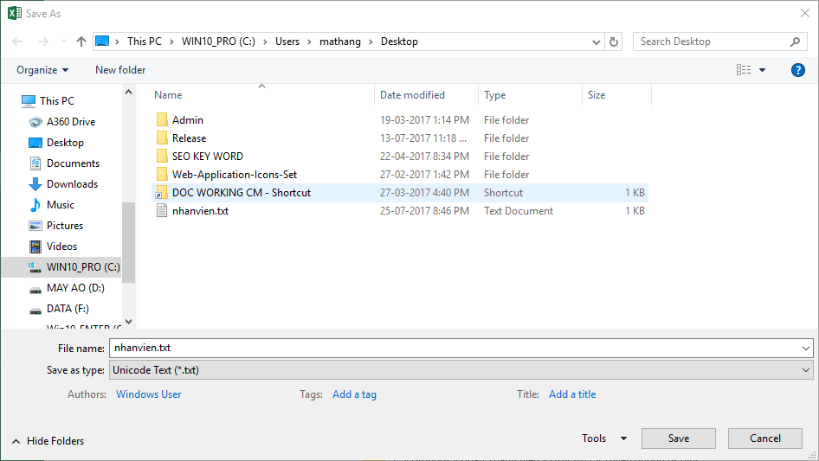The image size is (819, 461).
Task: Click the Cancel button
Action: tap(765, 439)
